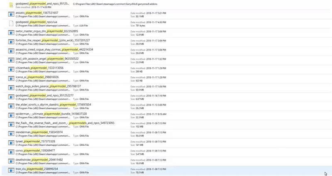Select the deathstroke_playermodel_204411482 name

[39, 159]
